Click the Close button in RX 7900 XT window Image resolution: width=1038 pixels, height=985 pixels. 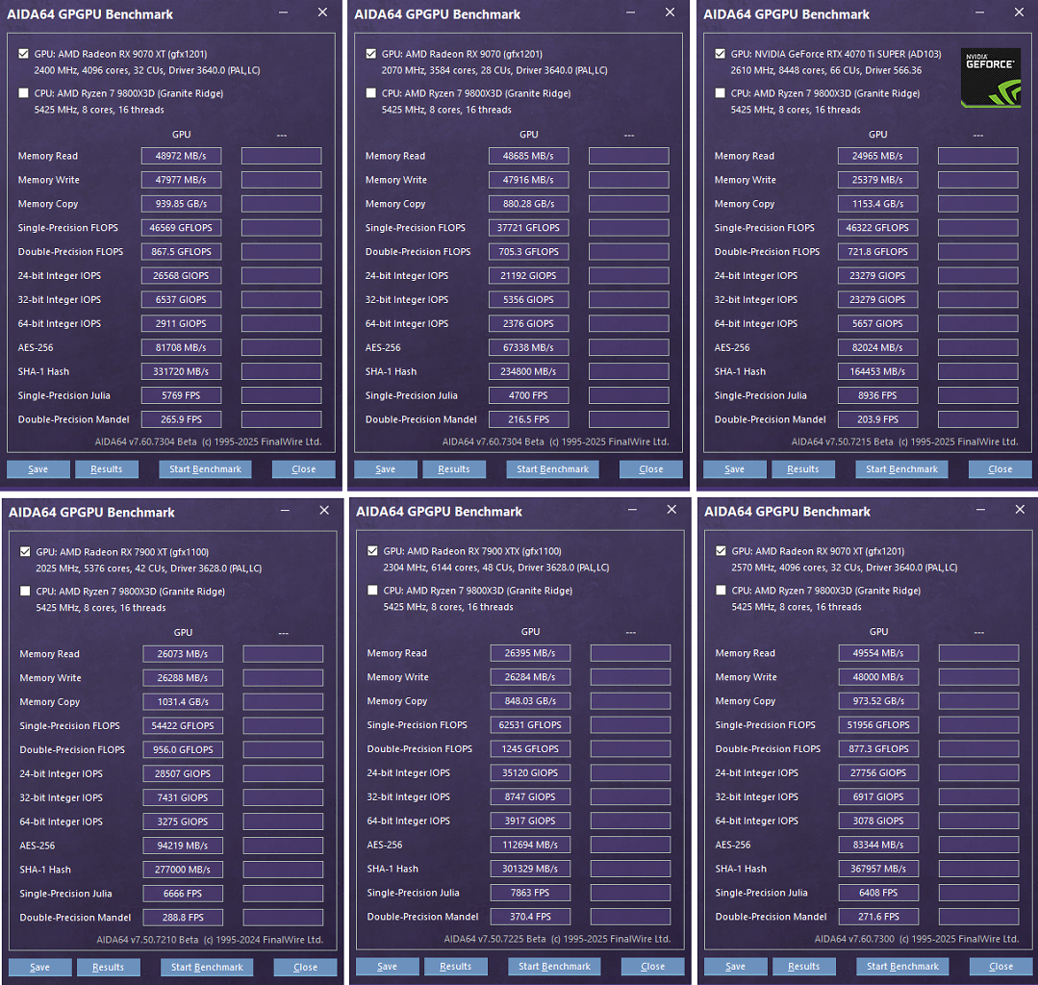[306, 967]
